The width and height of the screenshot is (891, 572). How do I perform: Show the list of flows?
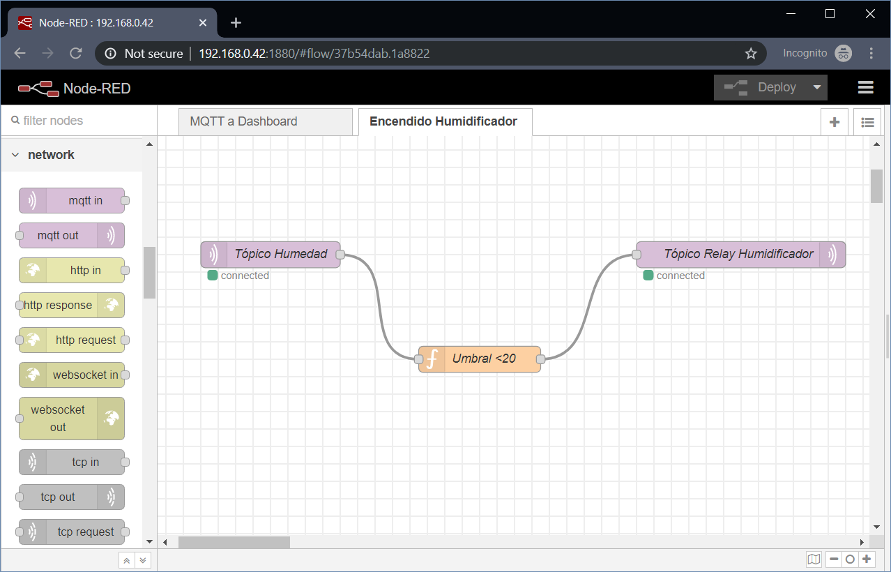pos(867,122)
